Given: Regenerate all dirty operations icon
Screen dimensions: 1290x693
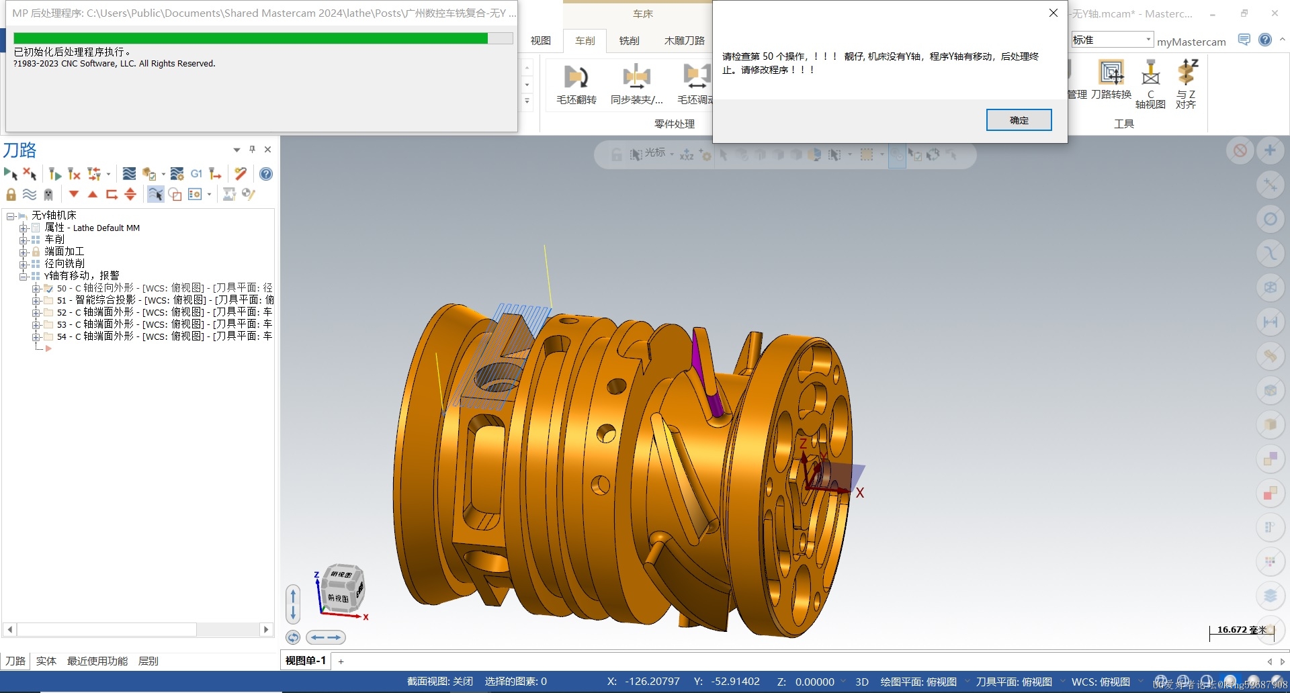Looking at the screenshot, I should [74, 174].
